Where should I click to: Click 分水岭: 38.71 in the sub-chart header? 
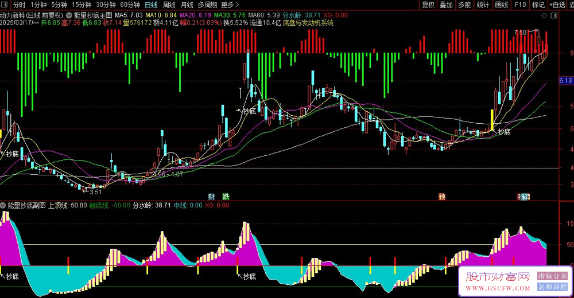(152, 205)
